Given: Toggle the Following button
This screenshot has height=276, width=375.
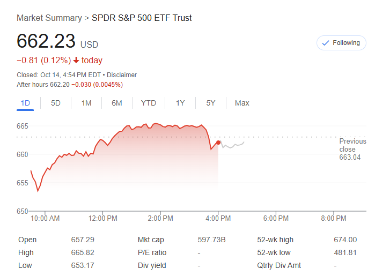Looking at the screenshot, I should point(341,43).
